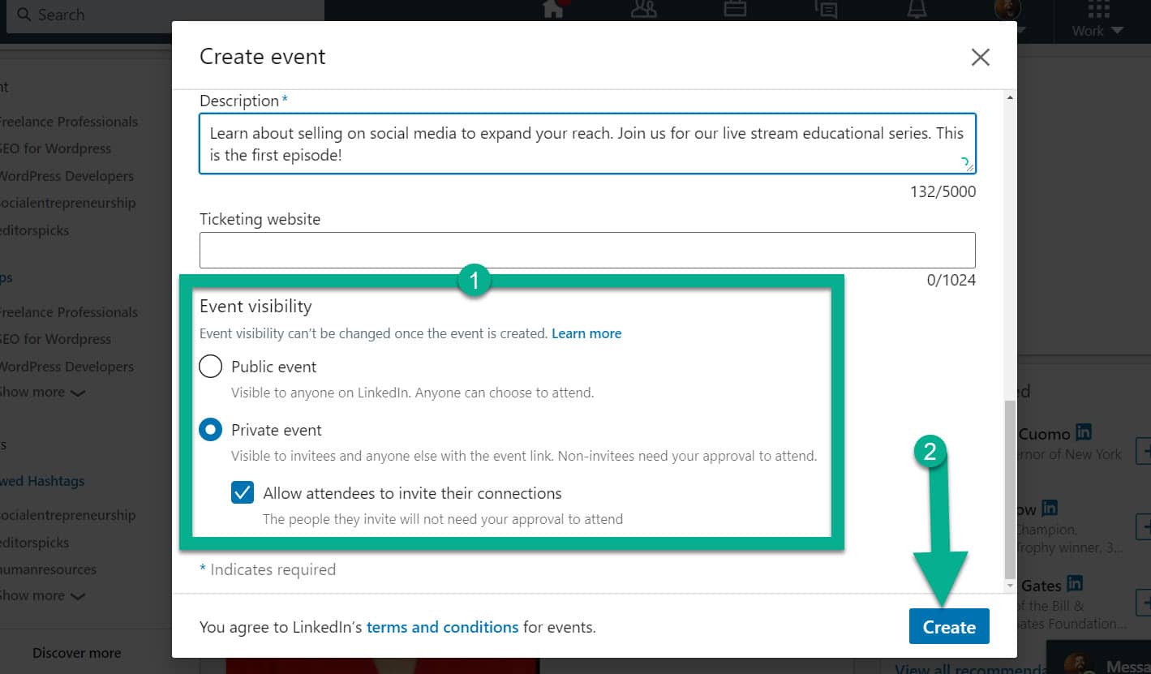Open the Messaging icon in navigation
The width and height of the screenshot is (1151, 674).
pyautogui.click(x=826, y=9)
